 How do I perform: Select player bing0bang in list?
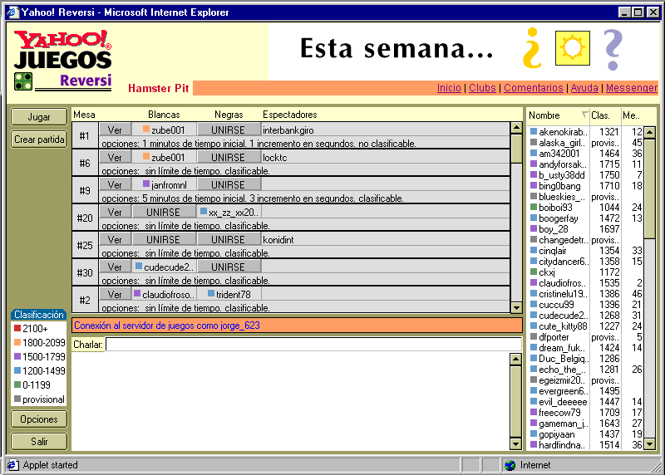click(585, 186)
